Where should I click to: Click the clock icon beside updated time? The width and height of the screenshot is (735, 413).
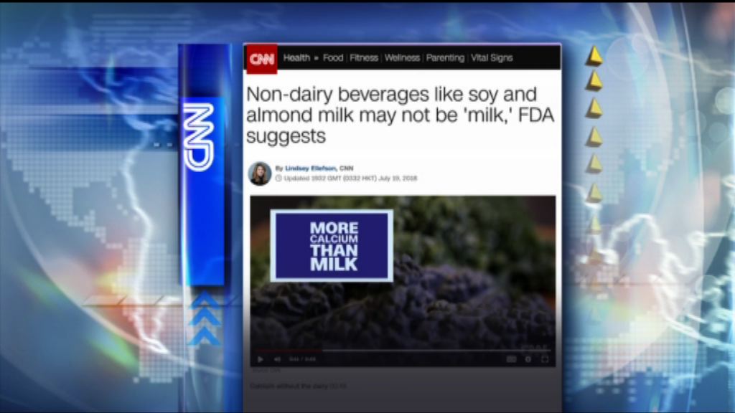coord(278,179)
